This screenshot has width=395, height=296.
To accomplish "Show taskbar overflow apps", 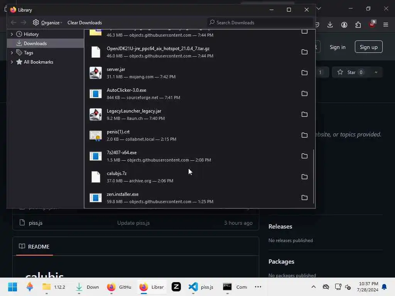I will tap(258, 287).
